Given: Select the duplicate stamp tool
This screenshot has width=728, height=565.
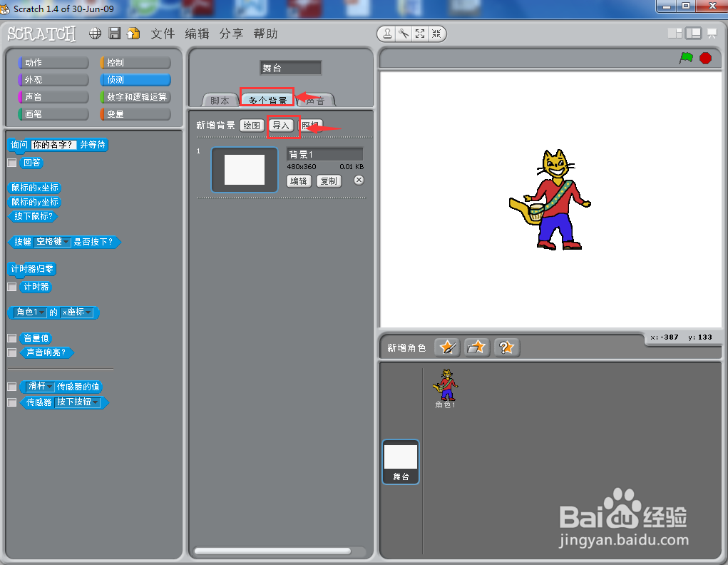Looking at the screenshot, I should tap(387, 34).
